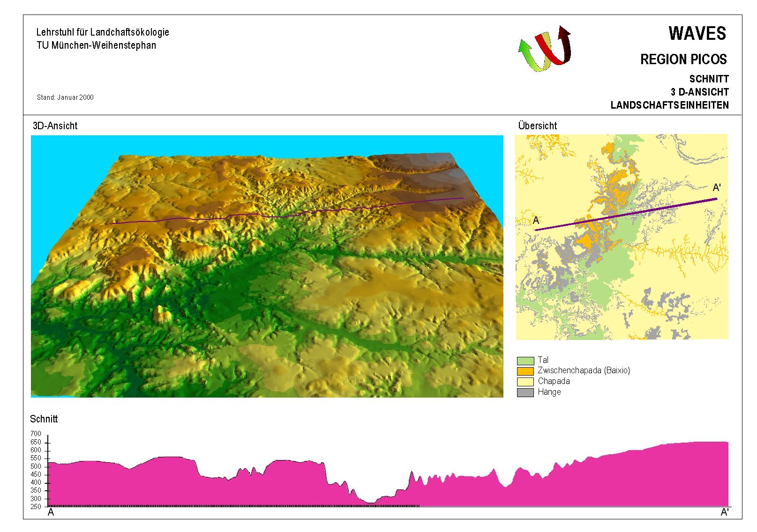Select the Tal green legend swatch
Screen dimensions: 757x532
point(525,361)
